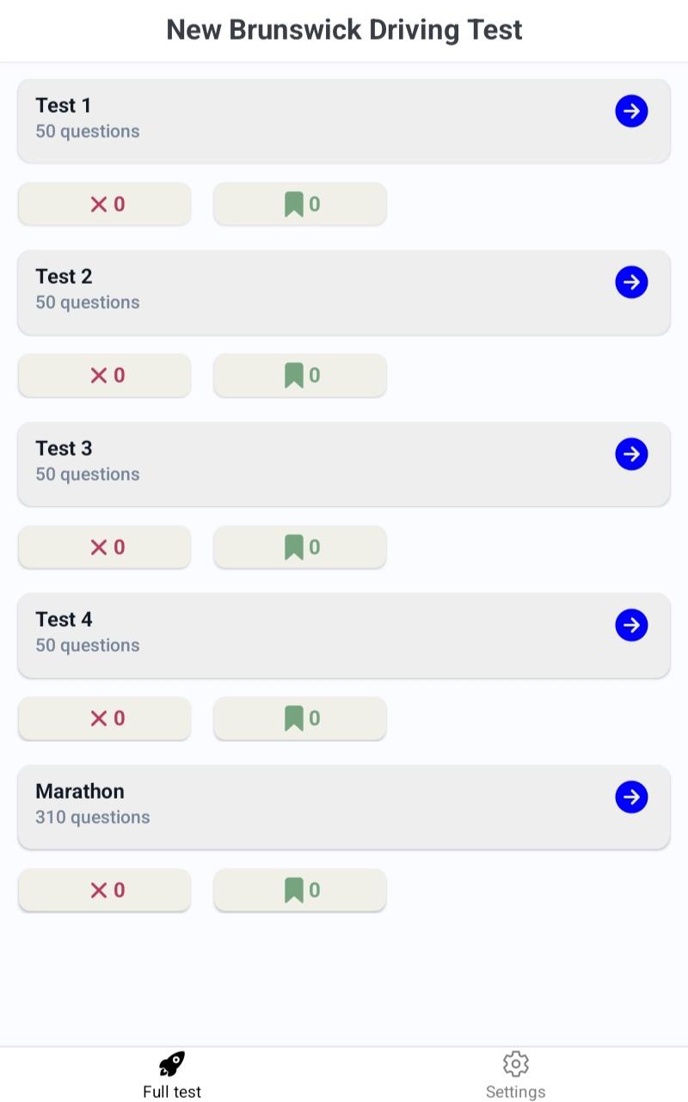688x1102 pixels.
Task: Launch Test 4 using its arrow icon
Action: tap(631, 625)
